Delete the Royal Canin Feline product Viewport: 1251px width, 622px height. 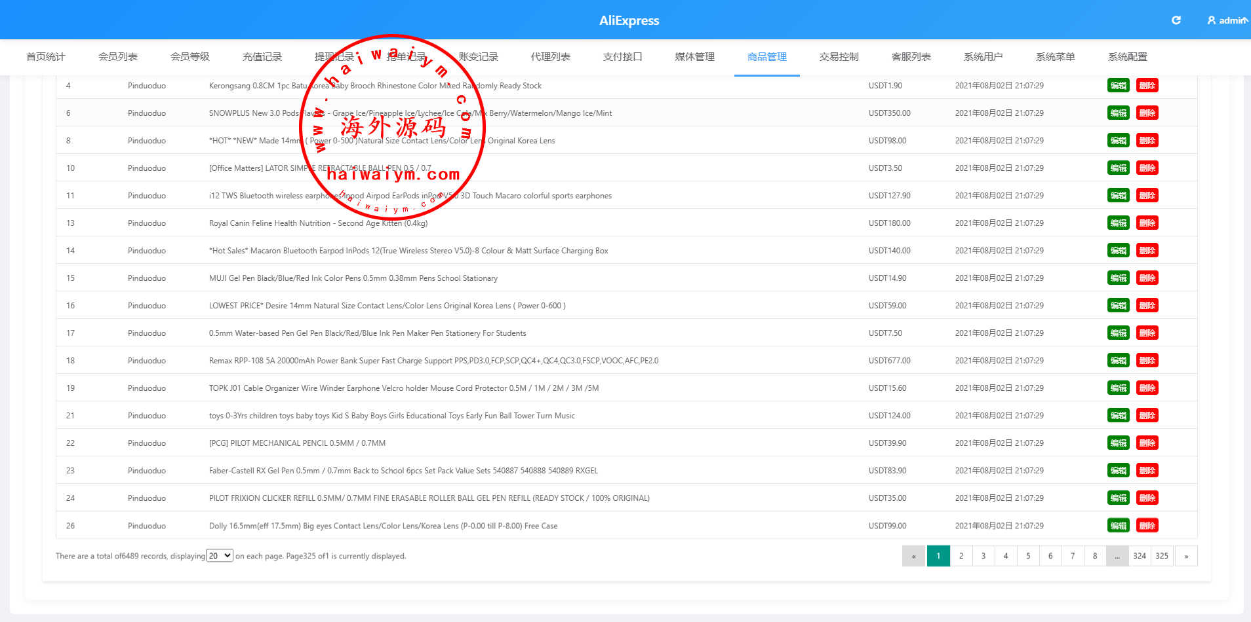(x=1147, y=223)
